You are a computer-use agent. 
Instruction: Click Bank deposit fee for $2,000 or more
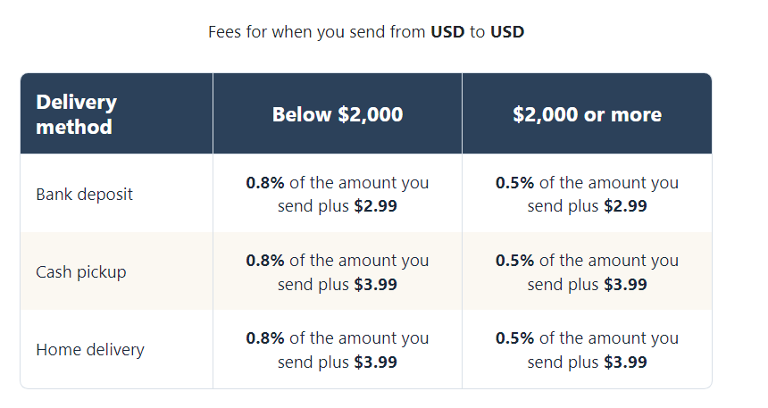click(x=587, y=194)
